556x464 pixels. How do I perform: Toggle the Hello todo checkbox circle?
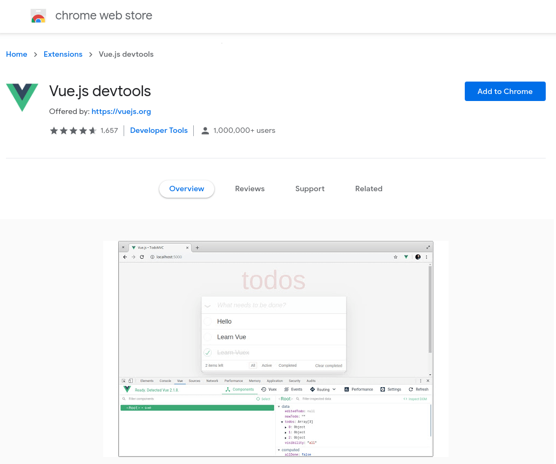click(x=208, y=321)
